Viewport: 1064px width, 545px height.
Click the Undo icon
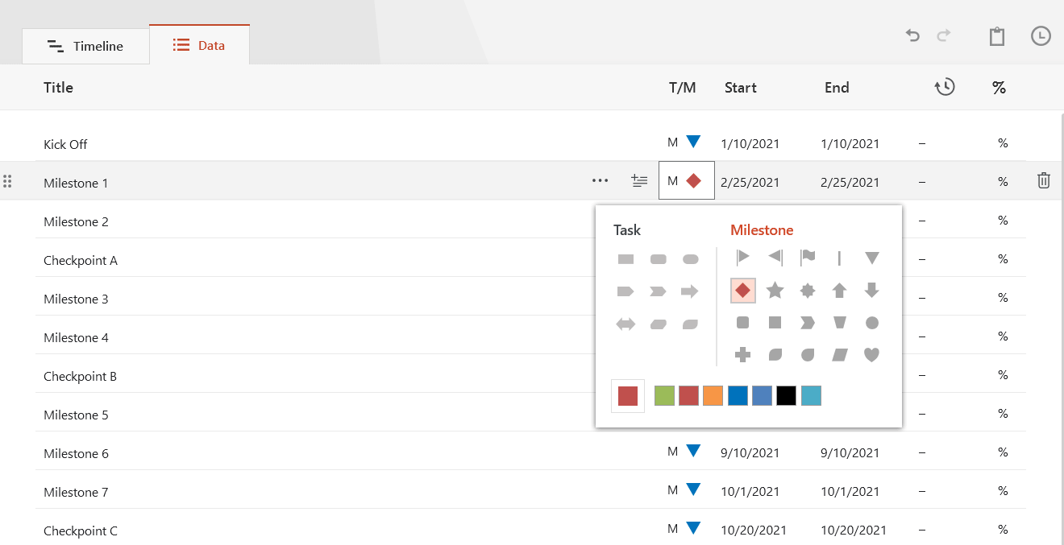(x=912, y=36)
